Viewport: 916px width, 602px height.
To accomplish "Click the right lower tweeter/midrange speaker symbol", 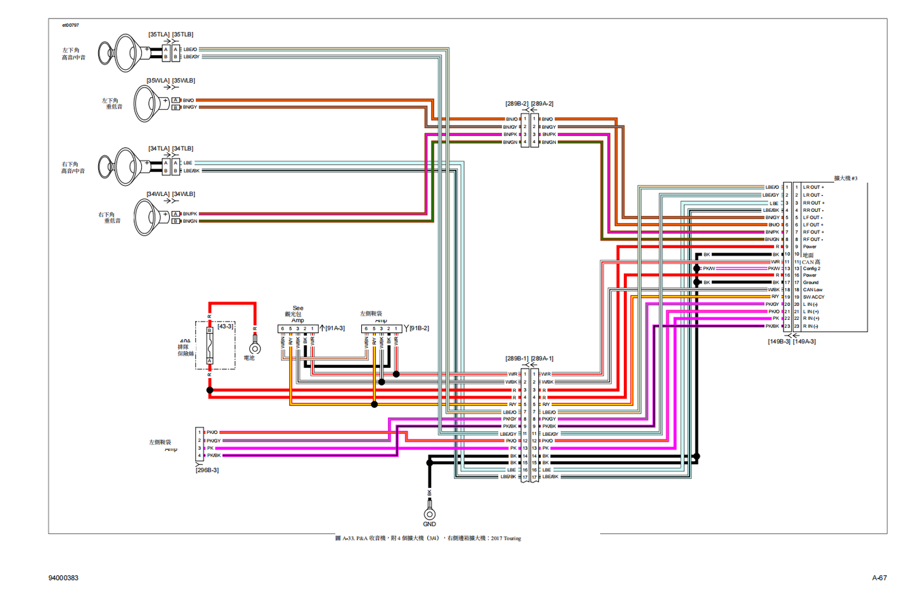I will coord(124,167).
